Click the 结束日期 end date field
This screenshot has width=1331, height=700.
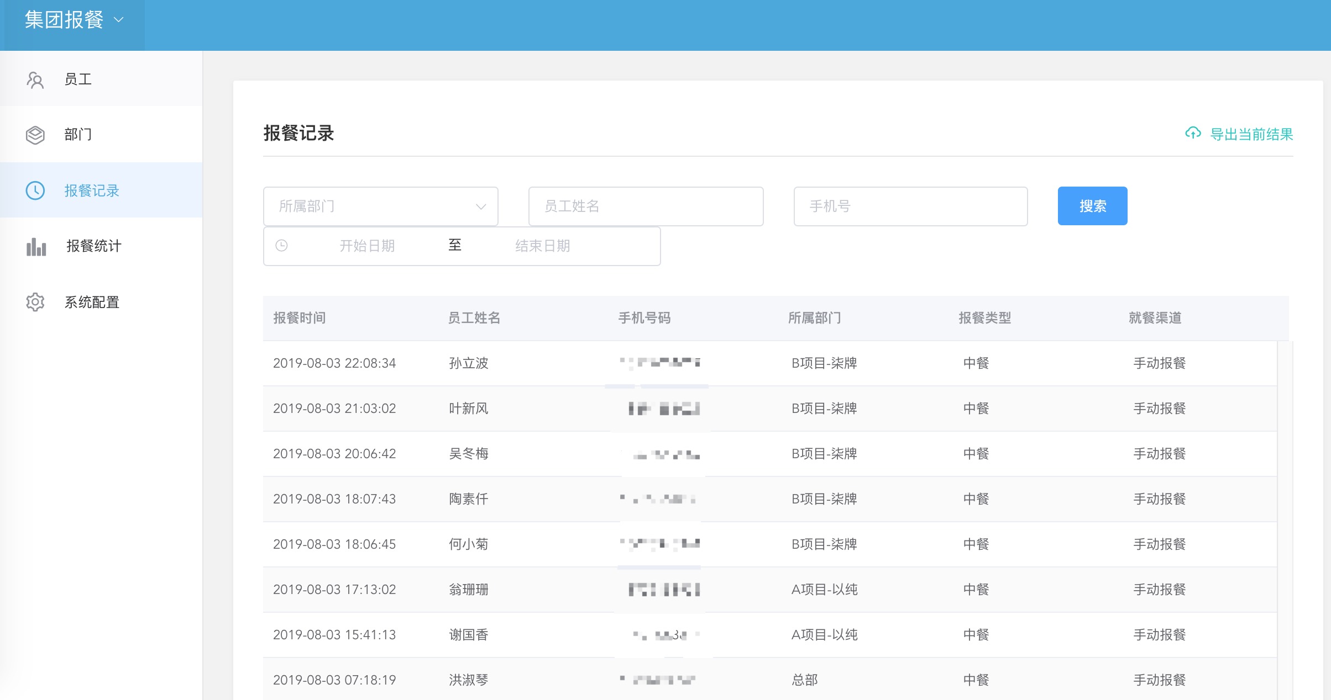(543, 246)
